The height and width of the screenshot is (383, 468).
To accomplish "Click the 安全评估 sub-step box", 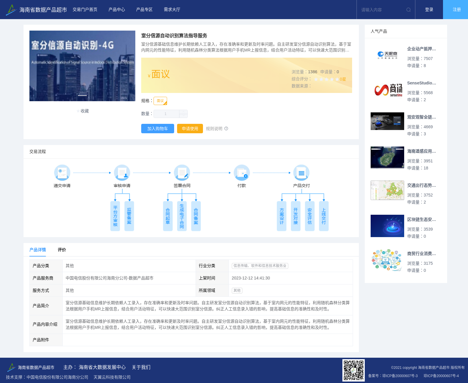I will pyautogui.click(x=310, y=216).
